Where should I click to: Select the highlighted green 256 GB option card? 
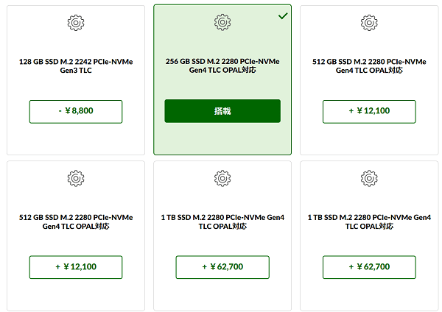tap(222, 79)
